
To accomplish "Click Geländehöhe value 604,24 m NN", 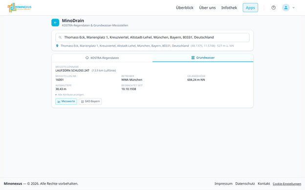I will [x=196, y=80].
